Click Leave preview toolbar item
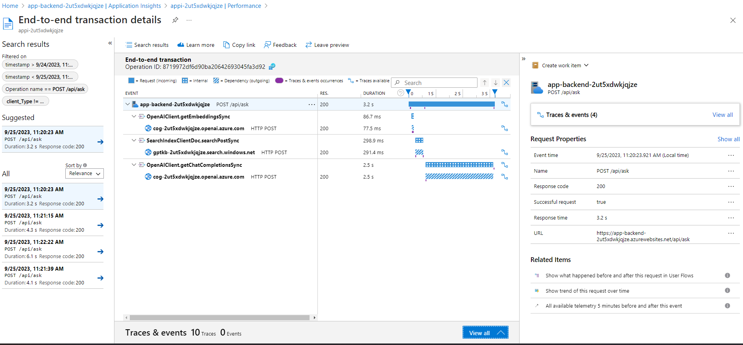 (327, 45)
